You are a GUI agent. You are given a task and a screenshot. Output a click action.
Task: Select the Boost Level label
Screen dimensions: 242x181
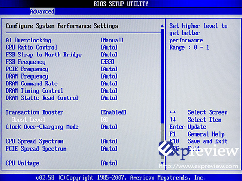pos(29,120)
